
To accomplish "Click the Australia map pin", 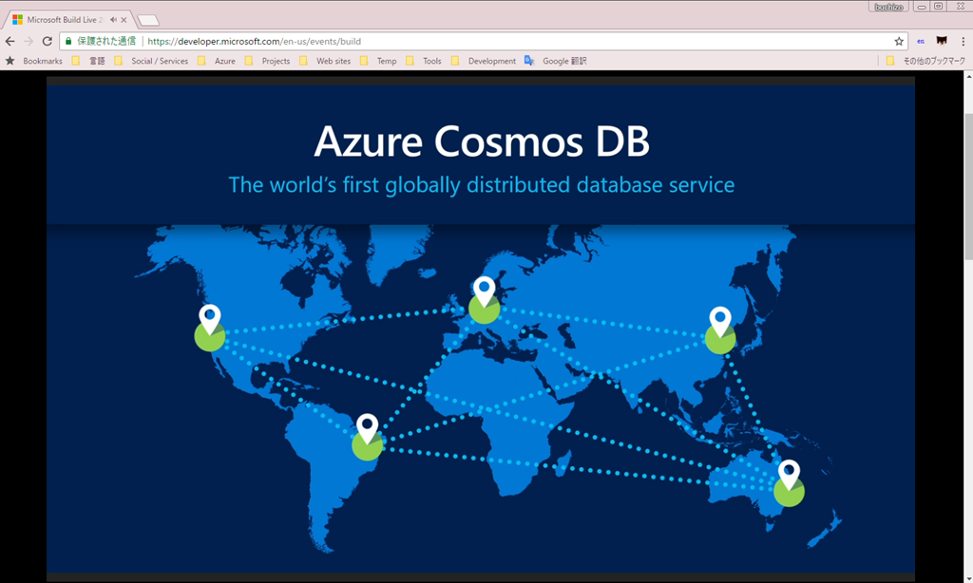I will (789, 473).
